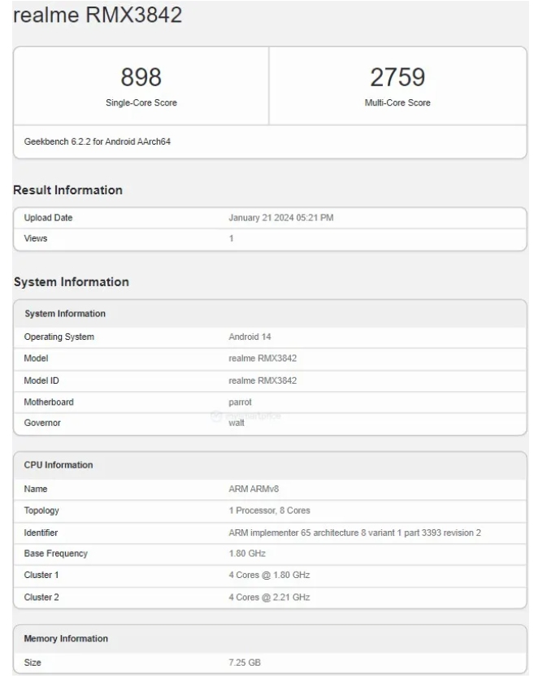Click the Views row label

pos(36,238)
